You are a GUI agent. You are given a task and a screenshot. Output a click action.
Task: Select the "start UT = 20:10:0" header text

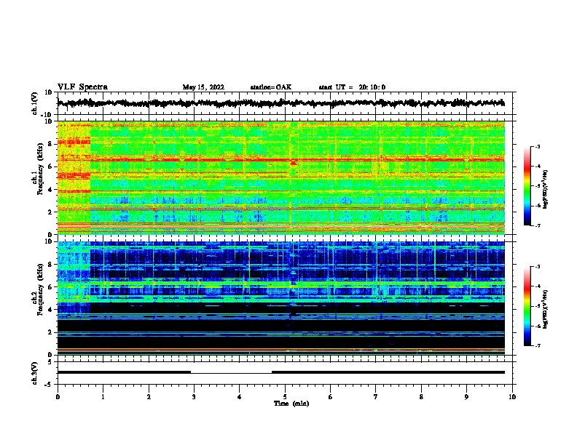[352, 87]
